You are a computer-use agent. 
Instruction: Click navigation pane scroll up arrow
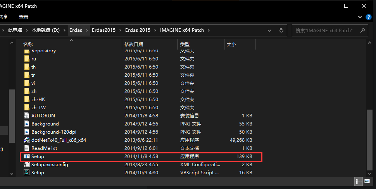click(x=12, y=43)
